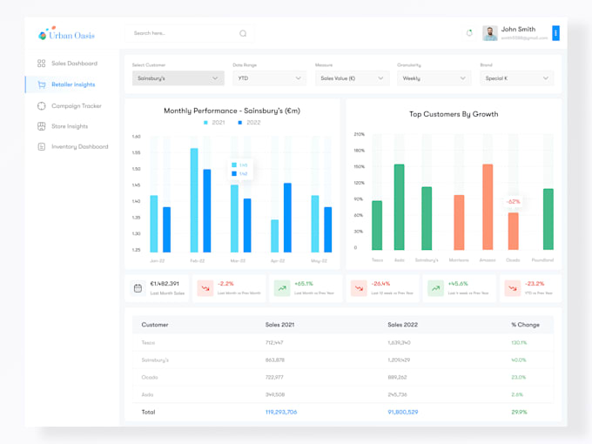592x444 pixels.
Task: Expand the Select Customer Sainsbury's dropdown
Action: point(178,78)
